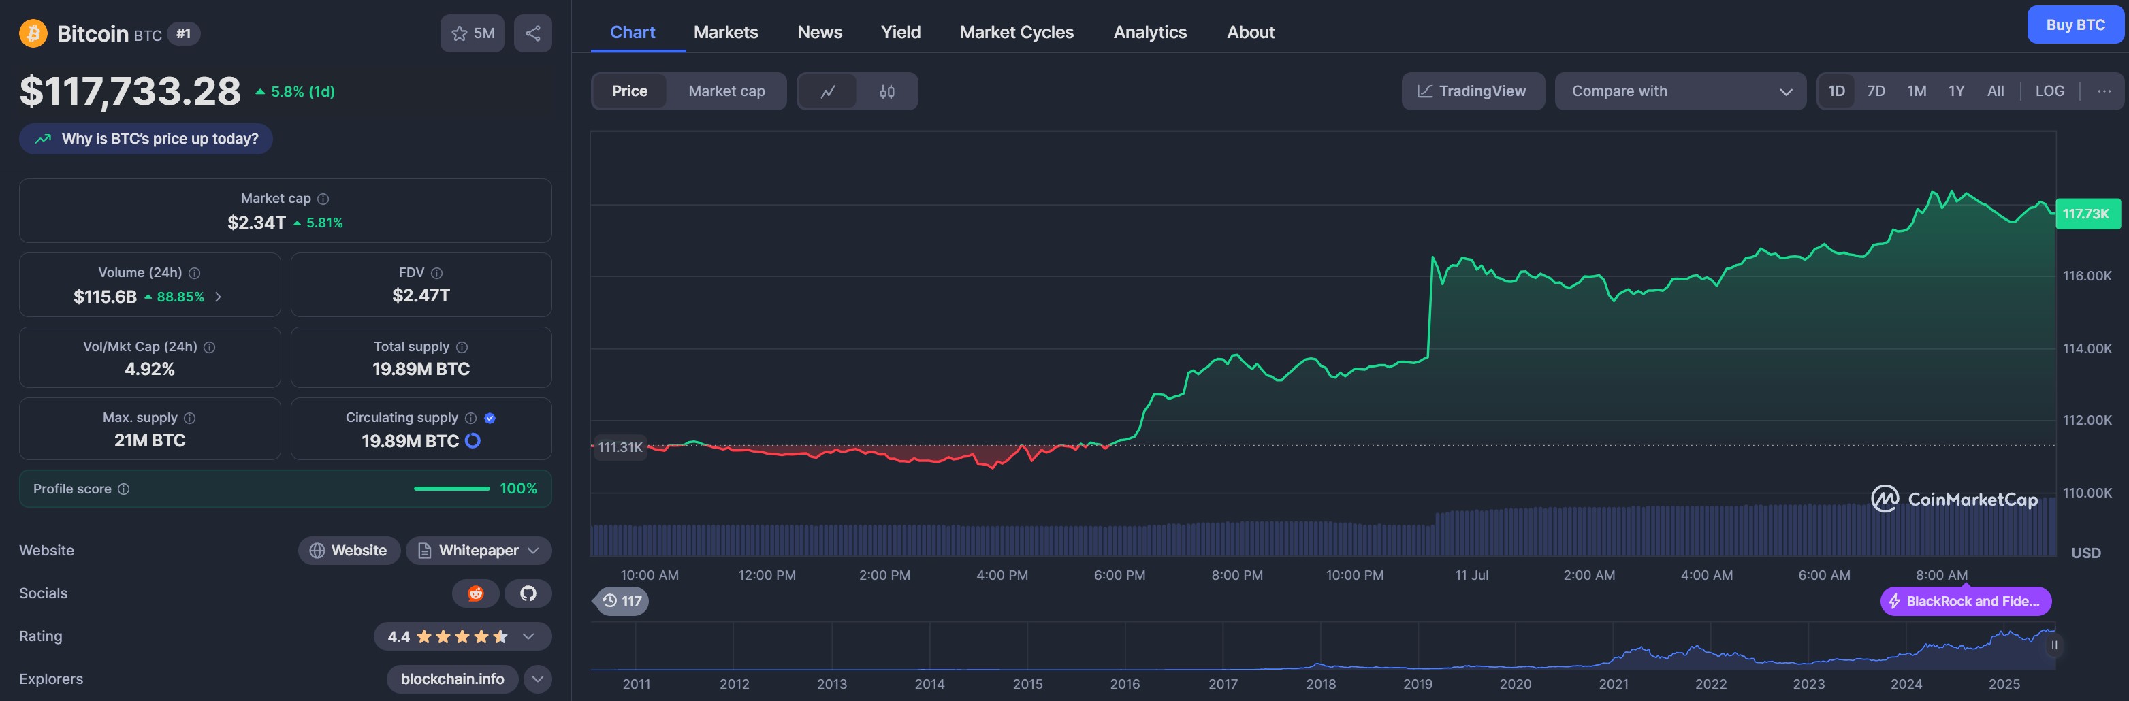Open chart more options ellipsis

[2103, 91]
